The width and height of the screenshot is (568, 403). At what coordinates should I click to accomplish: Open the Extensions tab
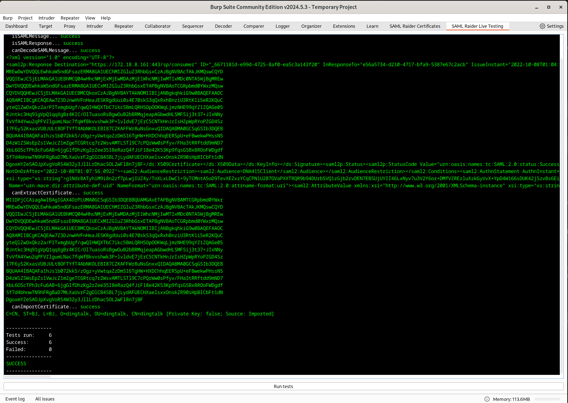[x=344, y=26]
